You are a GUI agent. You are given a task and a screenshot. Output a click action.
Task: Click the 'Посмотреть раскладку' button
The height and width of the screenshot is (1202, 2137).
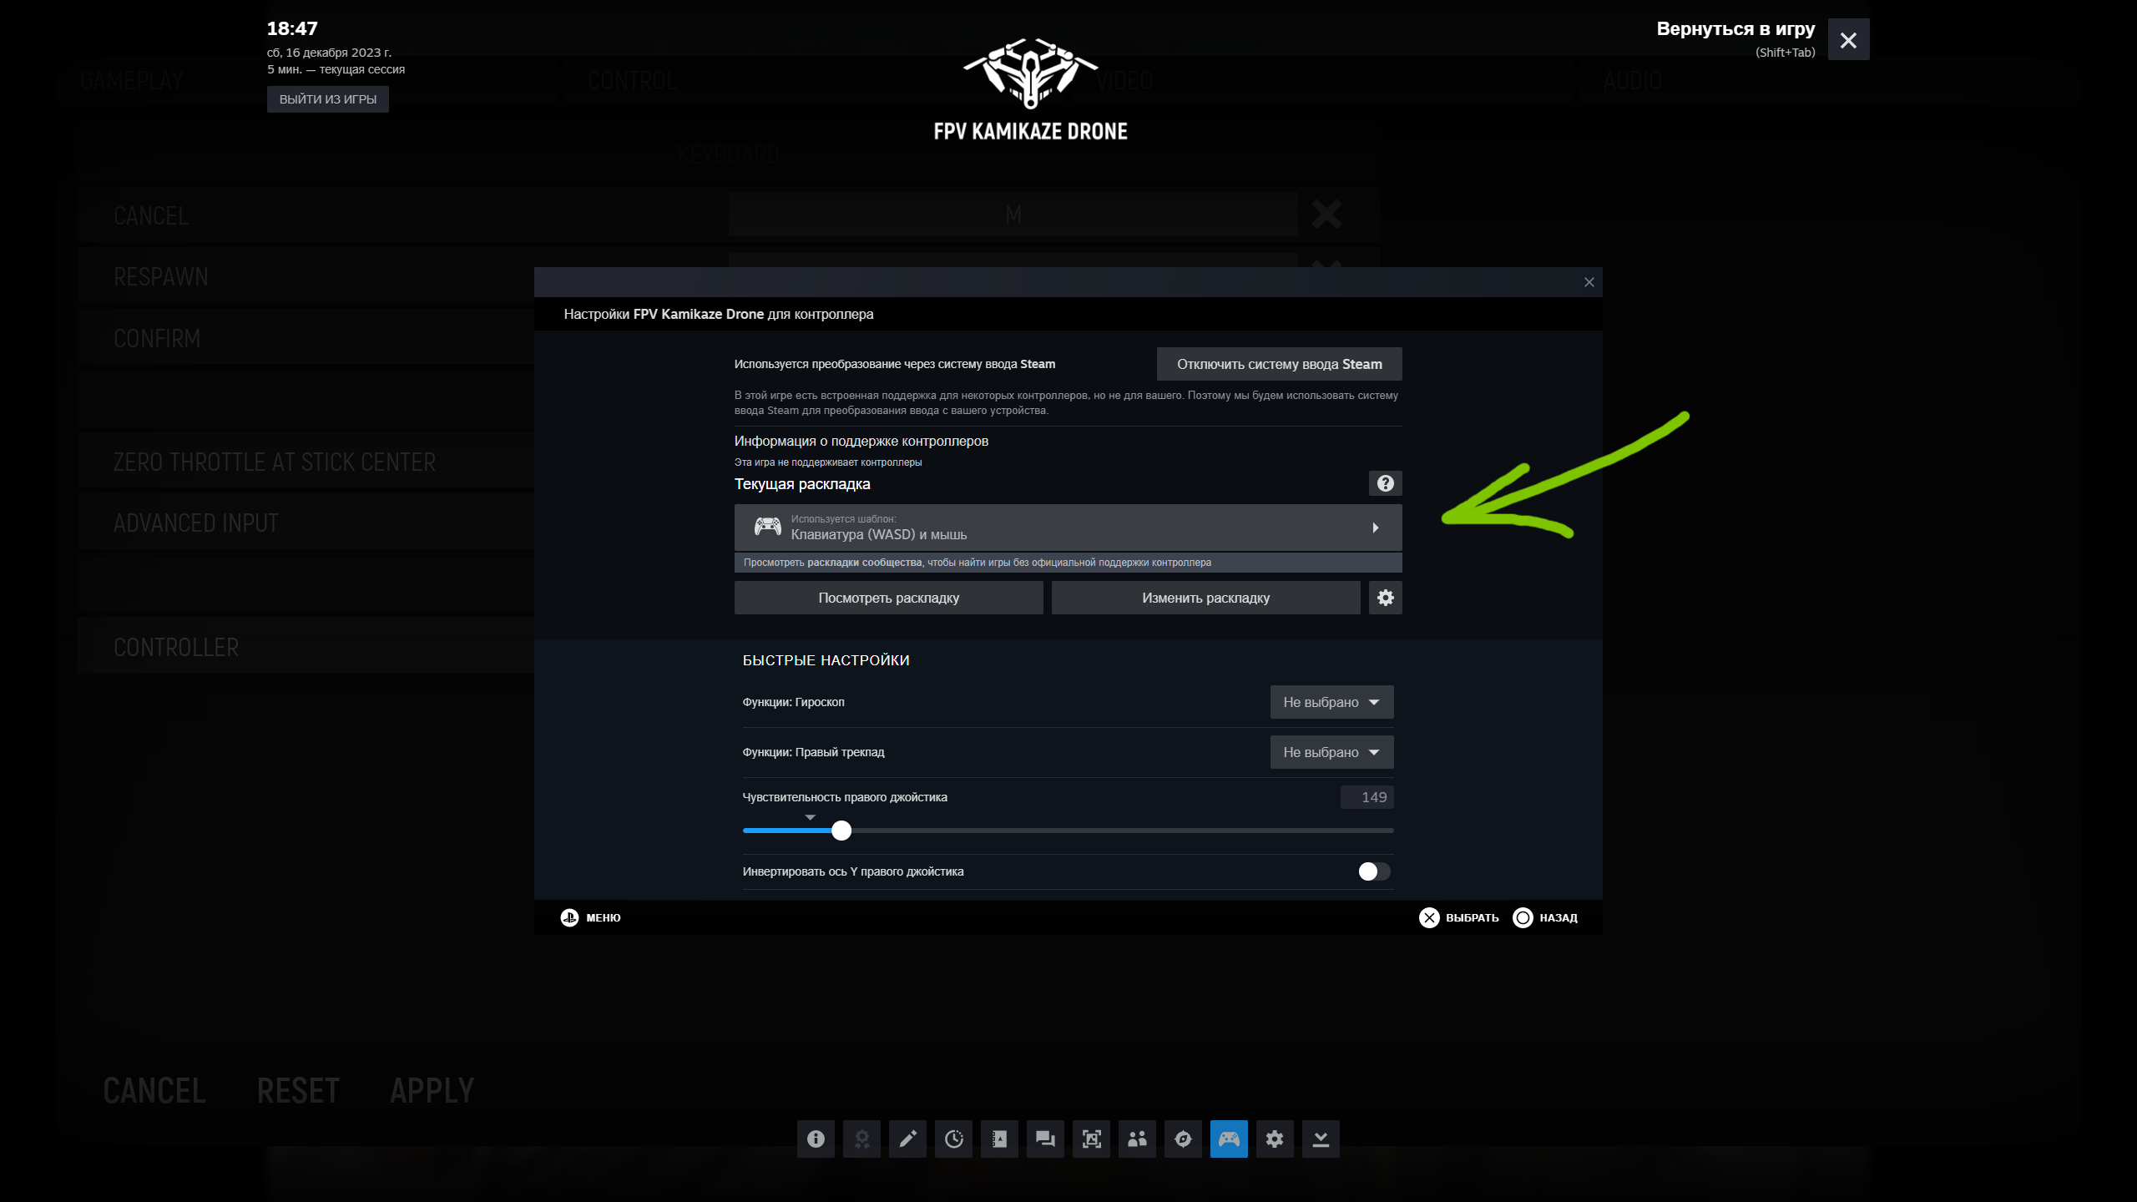(888, 598)
